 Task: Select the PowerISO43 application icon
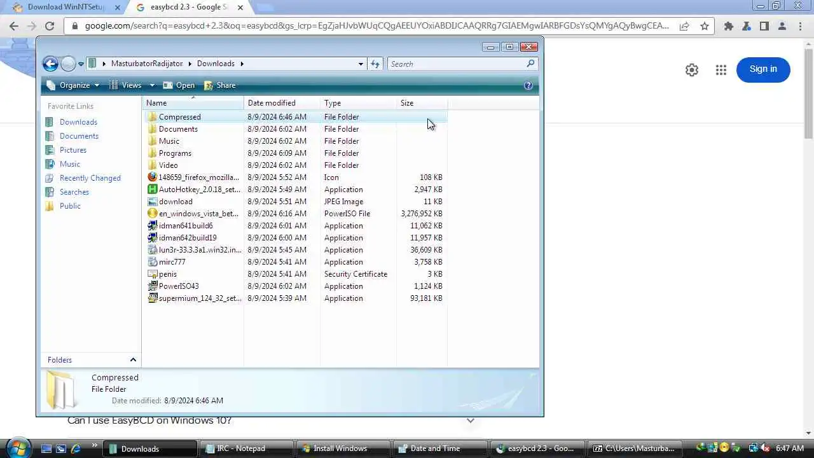[152, 286]
